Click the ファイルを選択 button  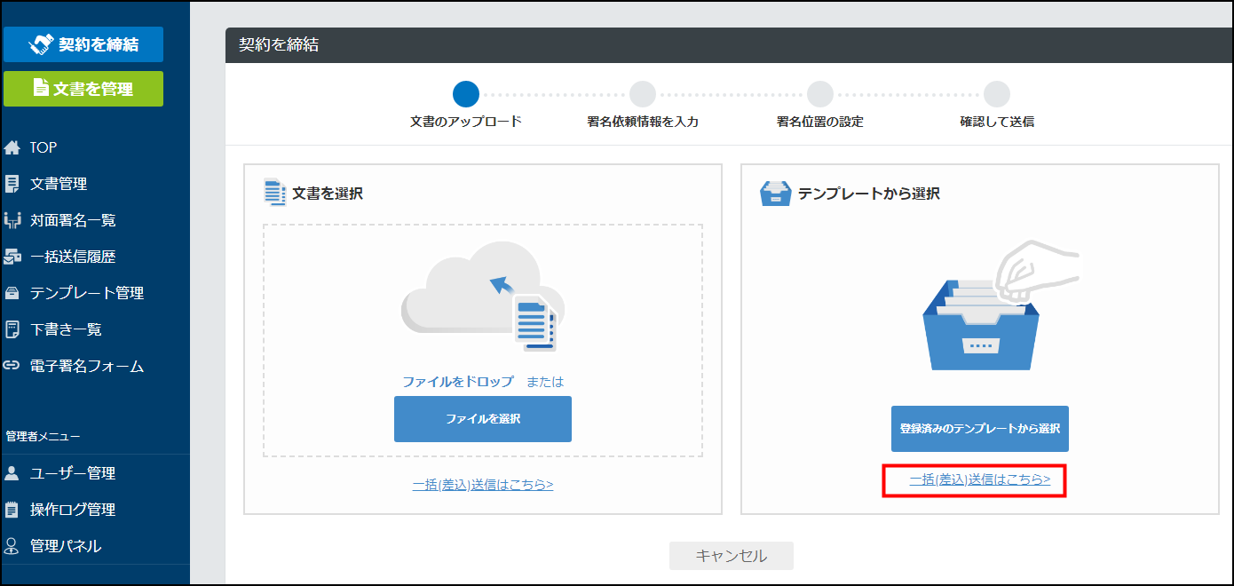tap(482, 419)
